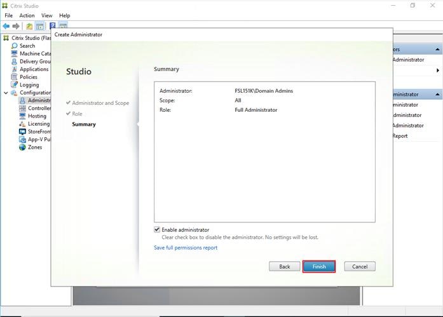The height and width of the screenshot is (317, 443).
Task: Select the Administrators person icon
Action: tap(23, 100)
